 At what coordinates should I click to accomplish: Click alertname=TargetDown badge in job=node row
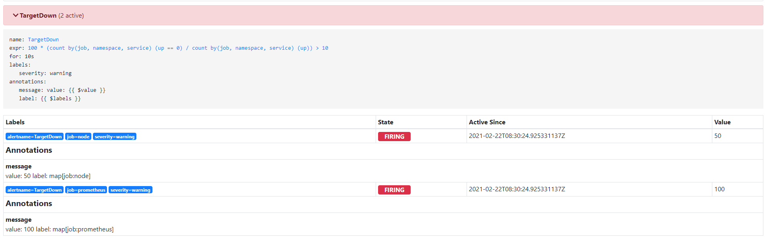click(35, 137)
